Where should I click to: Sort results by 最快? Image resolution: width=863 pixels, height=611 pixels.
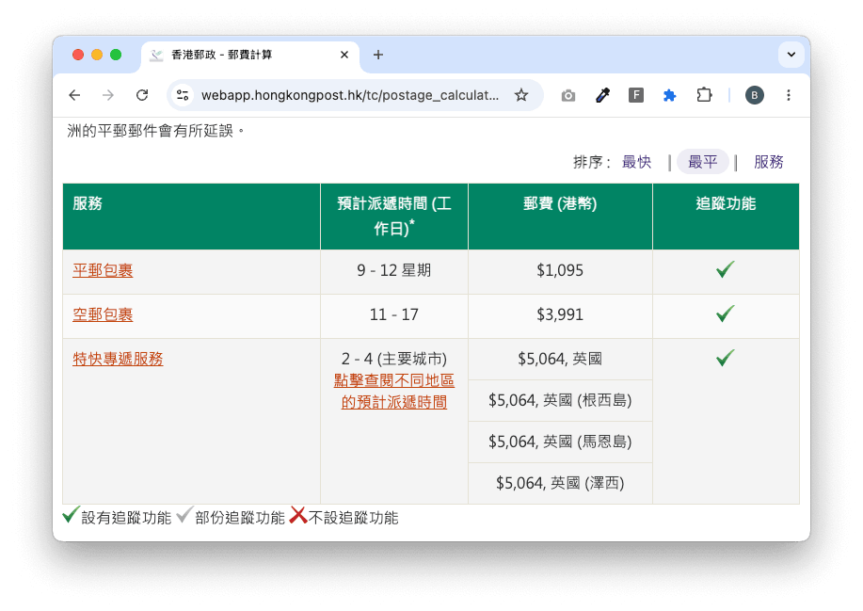[x=637, y=162]
